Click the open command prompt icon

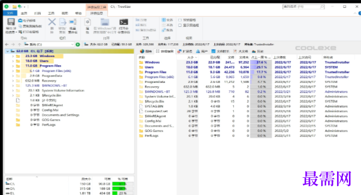tap(124, 22)
